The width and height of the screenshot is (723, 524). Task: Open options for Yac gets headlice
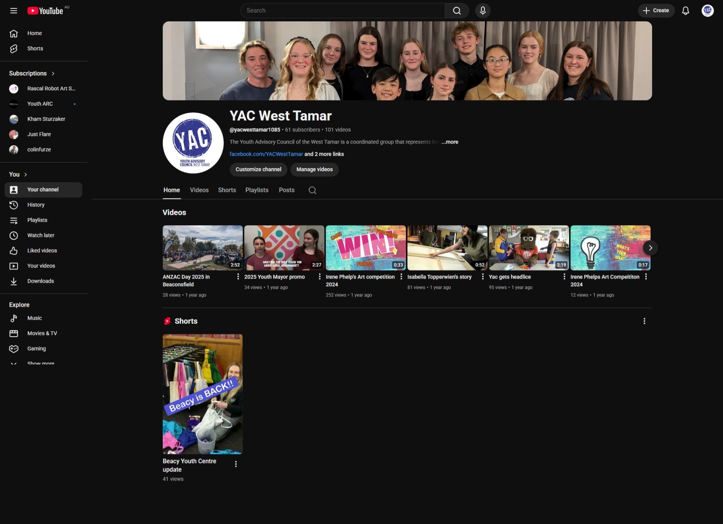[x=564, y=277]
